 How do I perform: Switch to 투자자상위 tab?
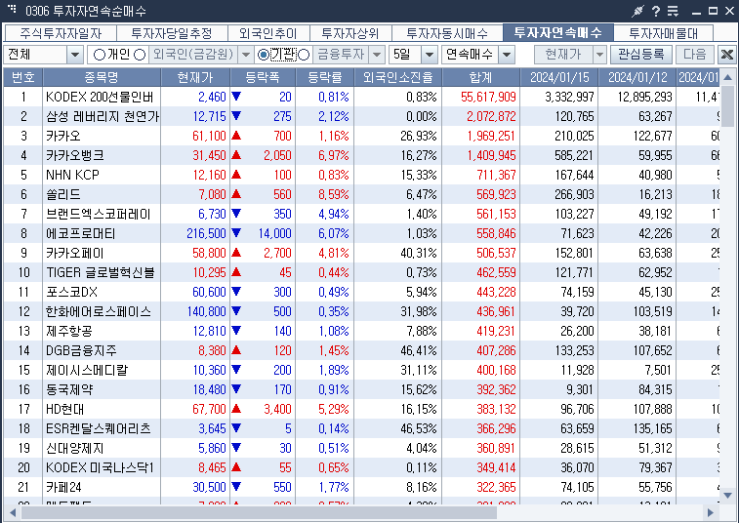[350, 33]
